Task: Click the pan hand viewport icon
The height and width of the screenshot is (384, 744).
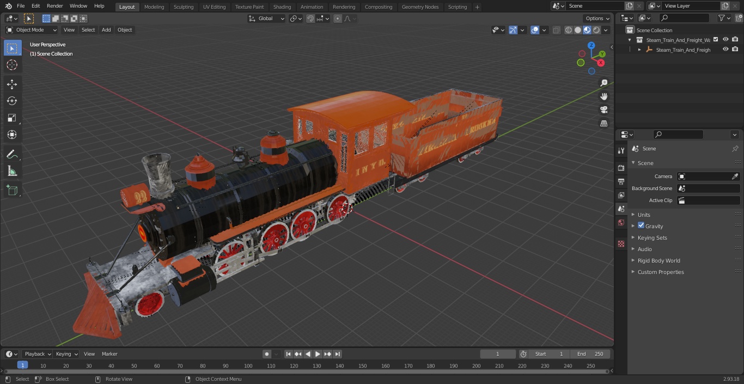Action: point(603,96)
